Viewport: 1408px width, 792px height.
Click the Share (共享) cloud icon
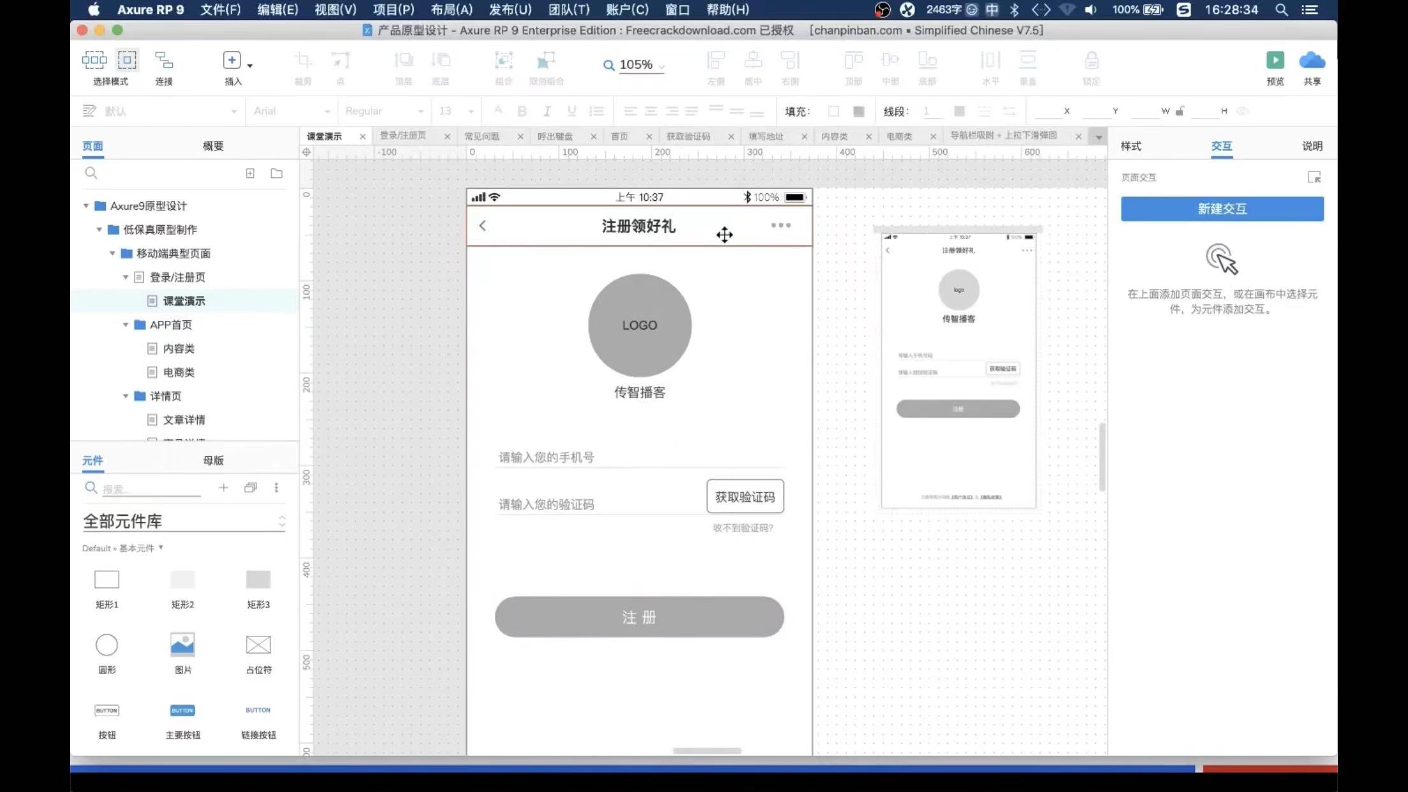pyautogui.click(x=1312, y=61)
